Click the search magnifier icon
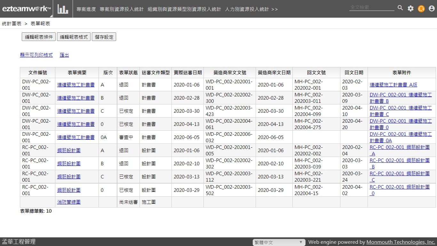Image resolution: width=437 pixels, height=246 pixels. pyautogui.click(x=400, y=8)
